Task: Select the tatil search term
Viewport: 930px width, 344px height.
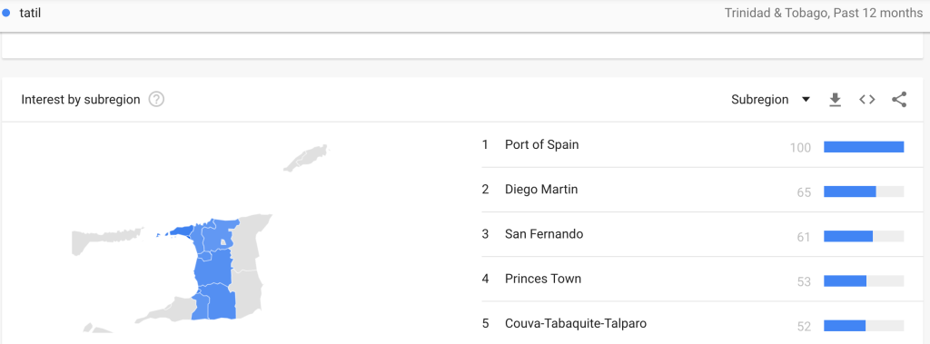Action: click(30, 13)
